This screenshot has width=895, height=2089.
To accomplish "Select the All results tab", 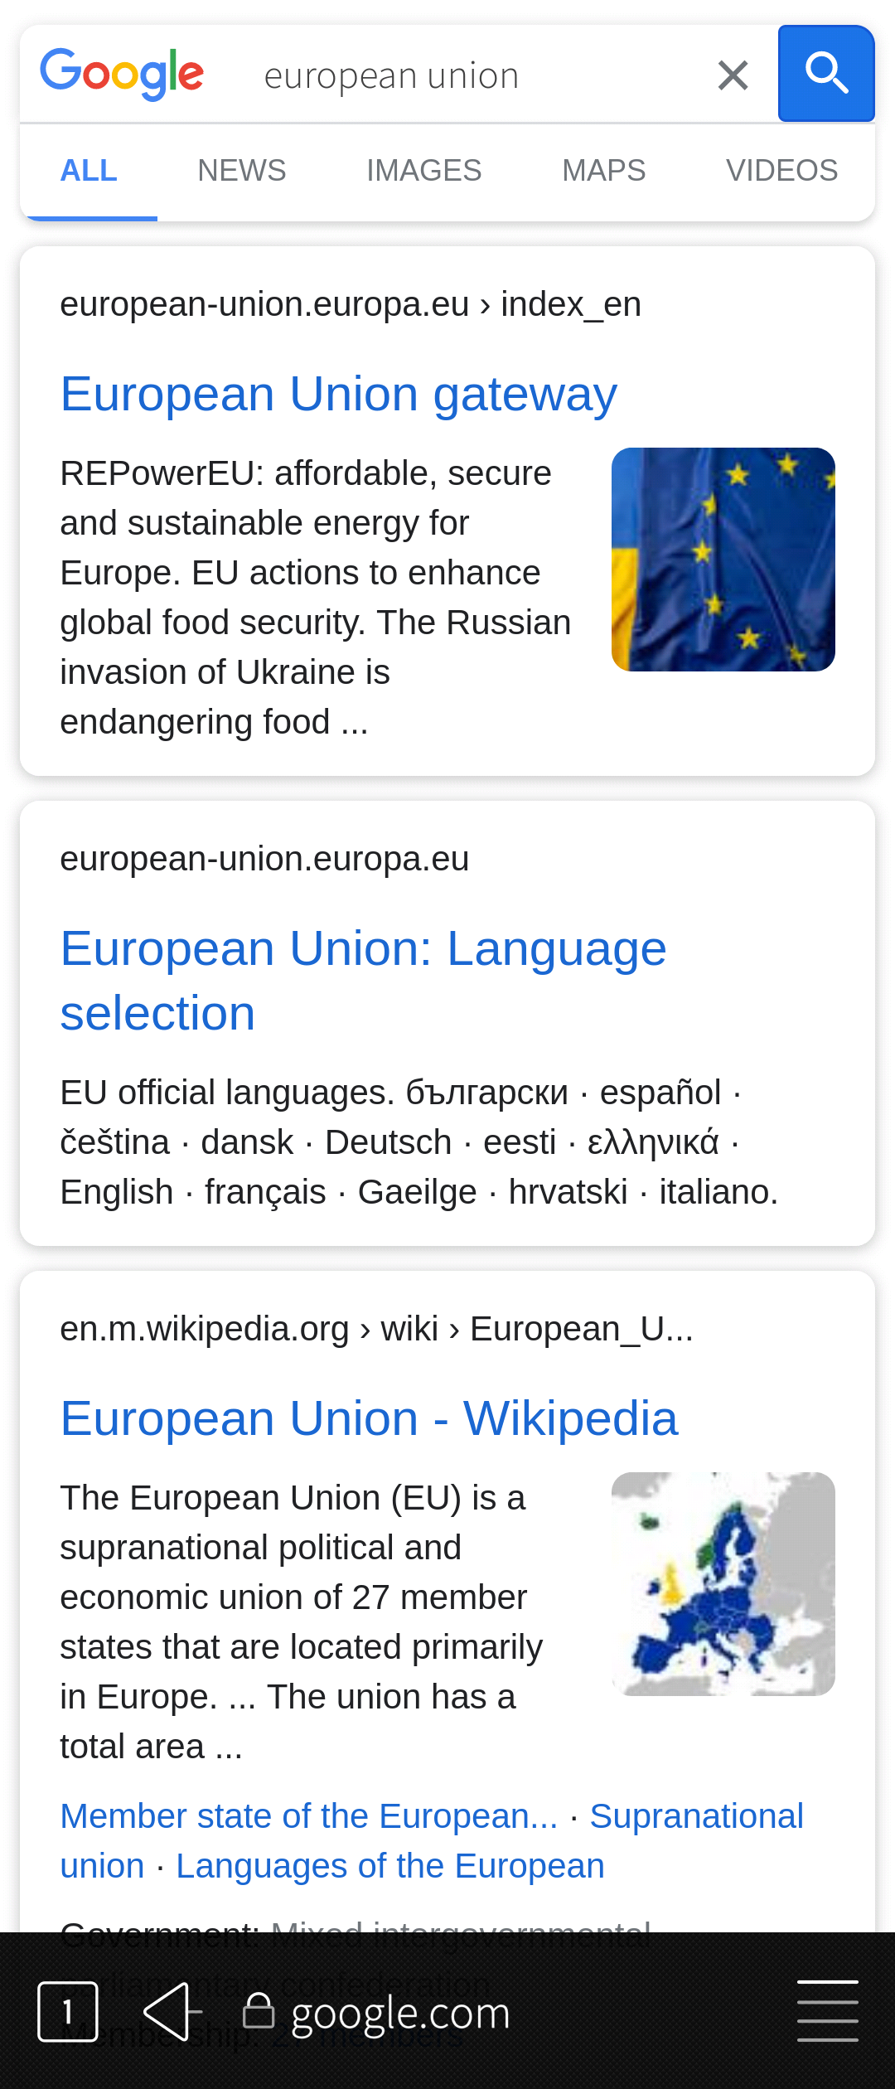I will (x=89, y=171).
